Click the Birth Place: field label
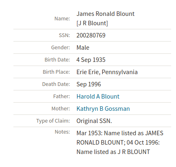176x167 pixels. click(56, 72)
